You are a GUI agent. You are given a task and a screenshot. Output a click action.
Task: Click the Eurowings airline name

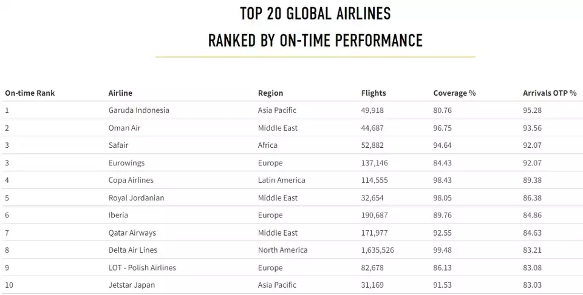126,163
